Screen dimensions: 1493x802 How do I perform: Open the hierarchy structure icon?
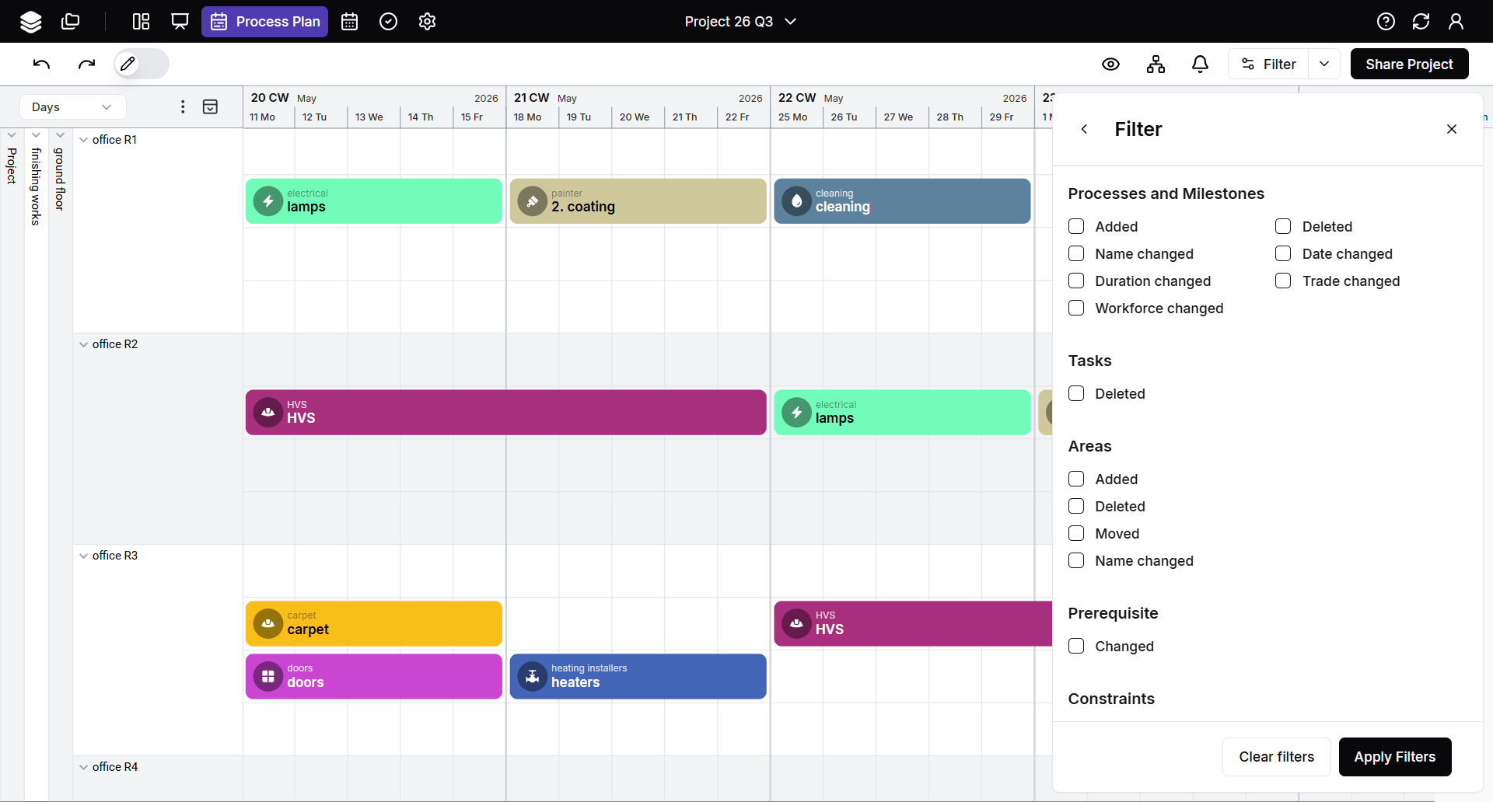tap(1156, 65)
